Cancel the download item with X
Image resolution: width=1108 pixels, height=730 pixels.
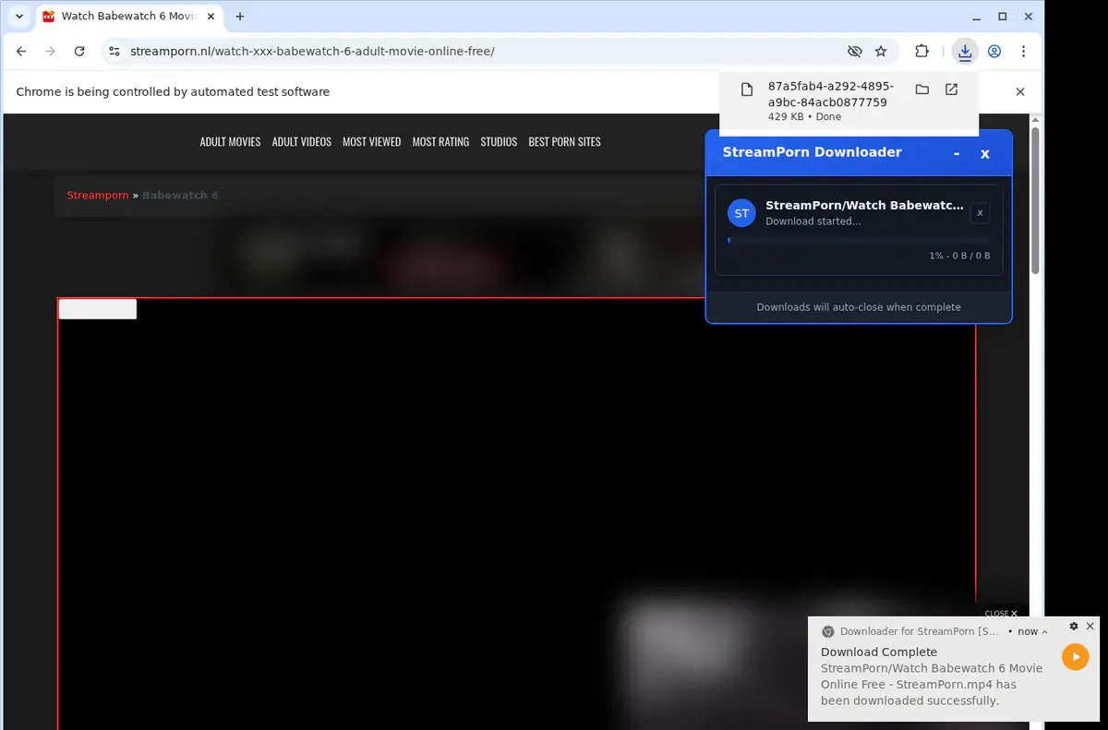point(981,213)
